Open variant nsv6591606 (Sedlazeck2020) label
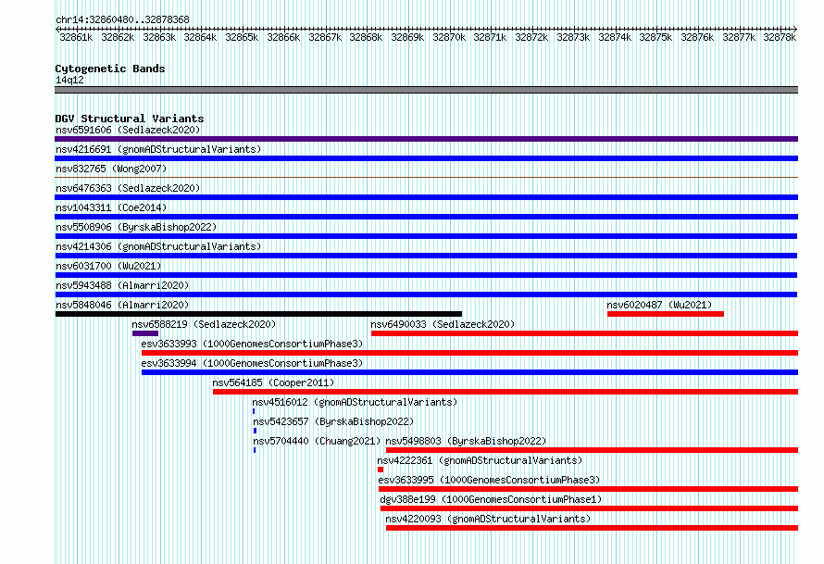Viewport: 824px width, 564px height. 128,130
